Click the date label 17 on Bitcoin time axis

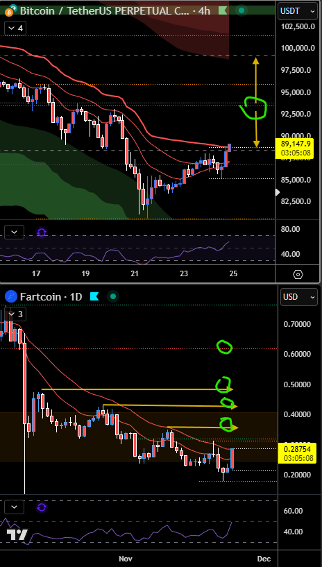[x=36, y=273]
